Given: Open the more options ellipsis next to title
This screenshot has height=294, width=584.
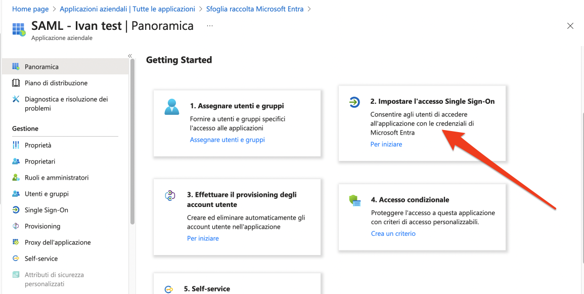Looking at the screenshot, I should click(210, 26).
